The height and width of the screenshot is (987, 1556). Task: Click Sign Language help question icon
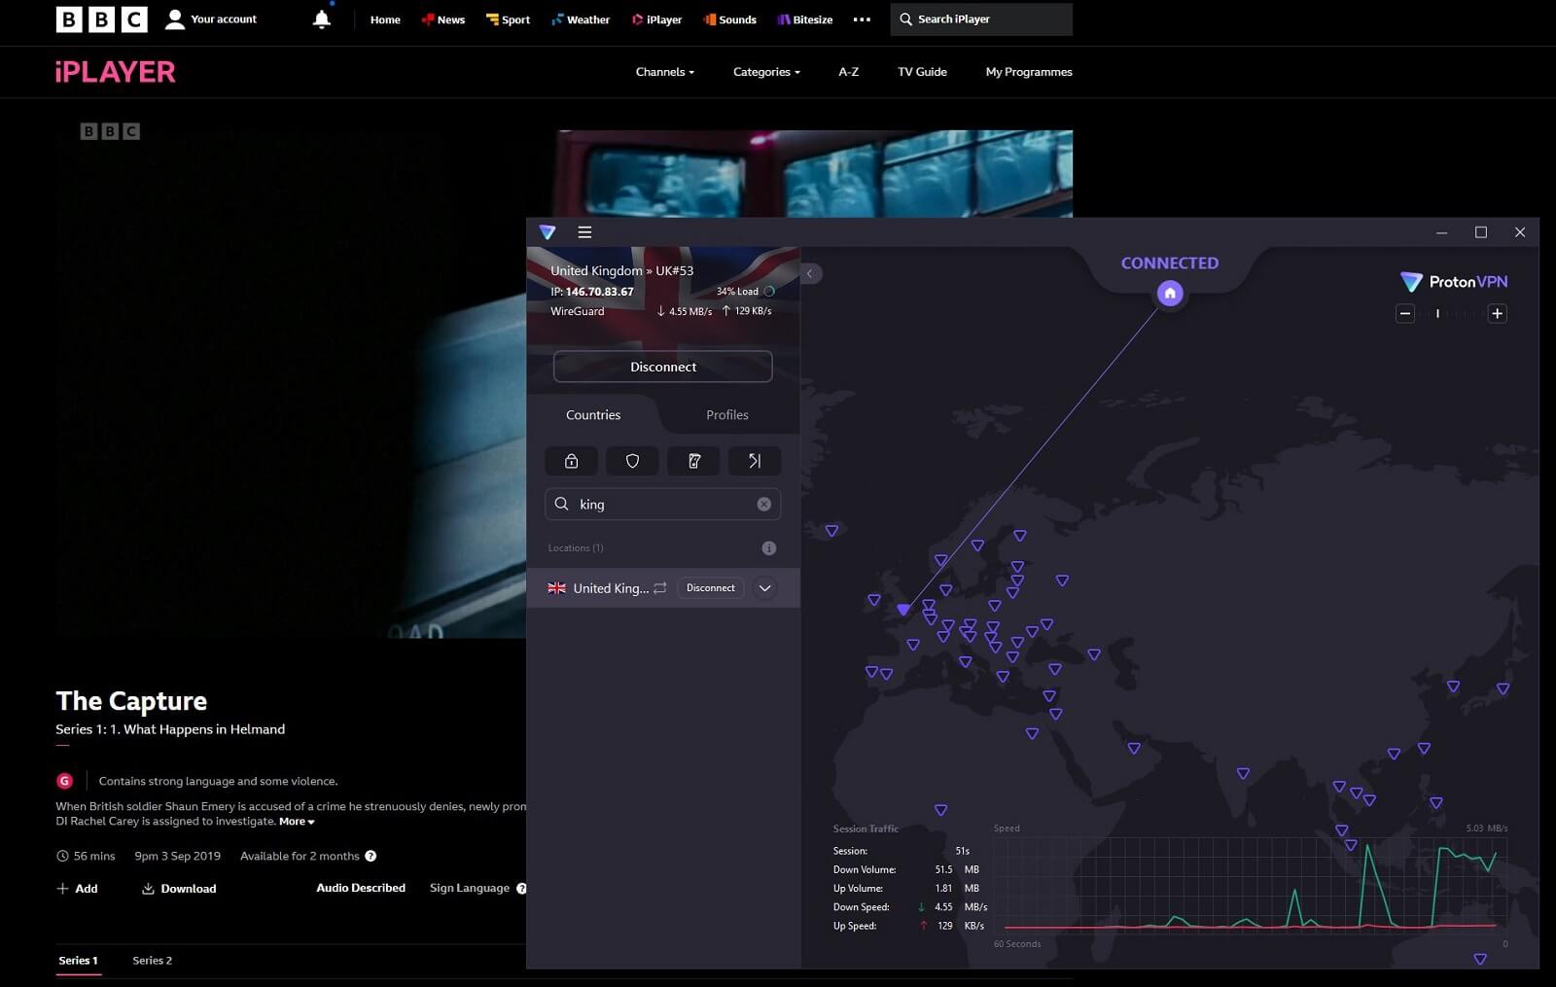(x=521, y=889)
